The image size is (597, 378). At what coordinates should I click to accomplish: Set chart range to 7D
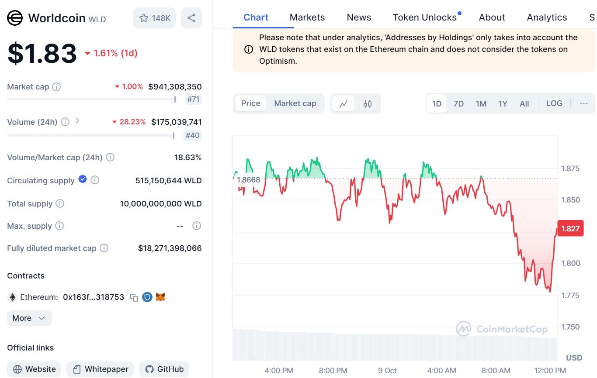pyautogui.click(x=458, y=104)
